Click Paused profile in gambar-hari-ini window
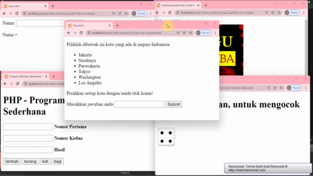This screenshot has height=176, width=313. pyautogui.click(x=292, y=13)
